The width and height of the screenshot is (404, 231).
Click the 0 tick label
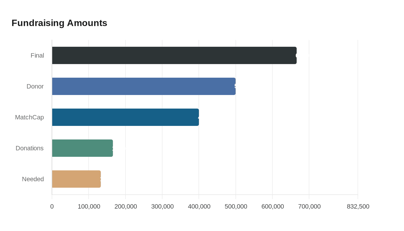coord(52,206)
